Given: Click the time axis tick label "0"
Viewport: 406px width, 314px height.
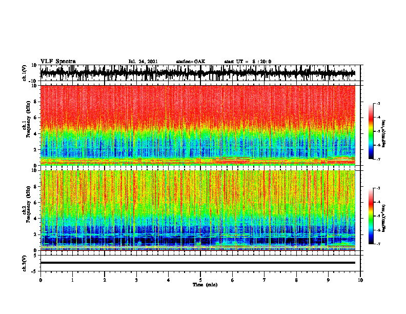Looking at the screenshot, I should pos(40,280).
